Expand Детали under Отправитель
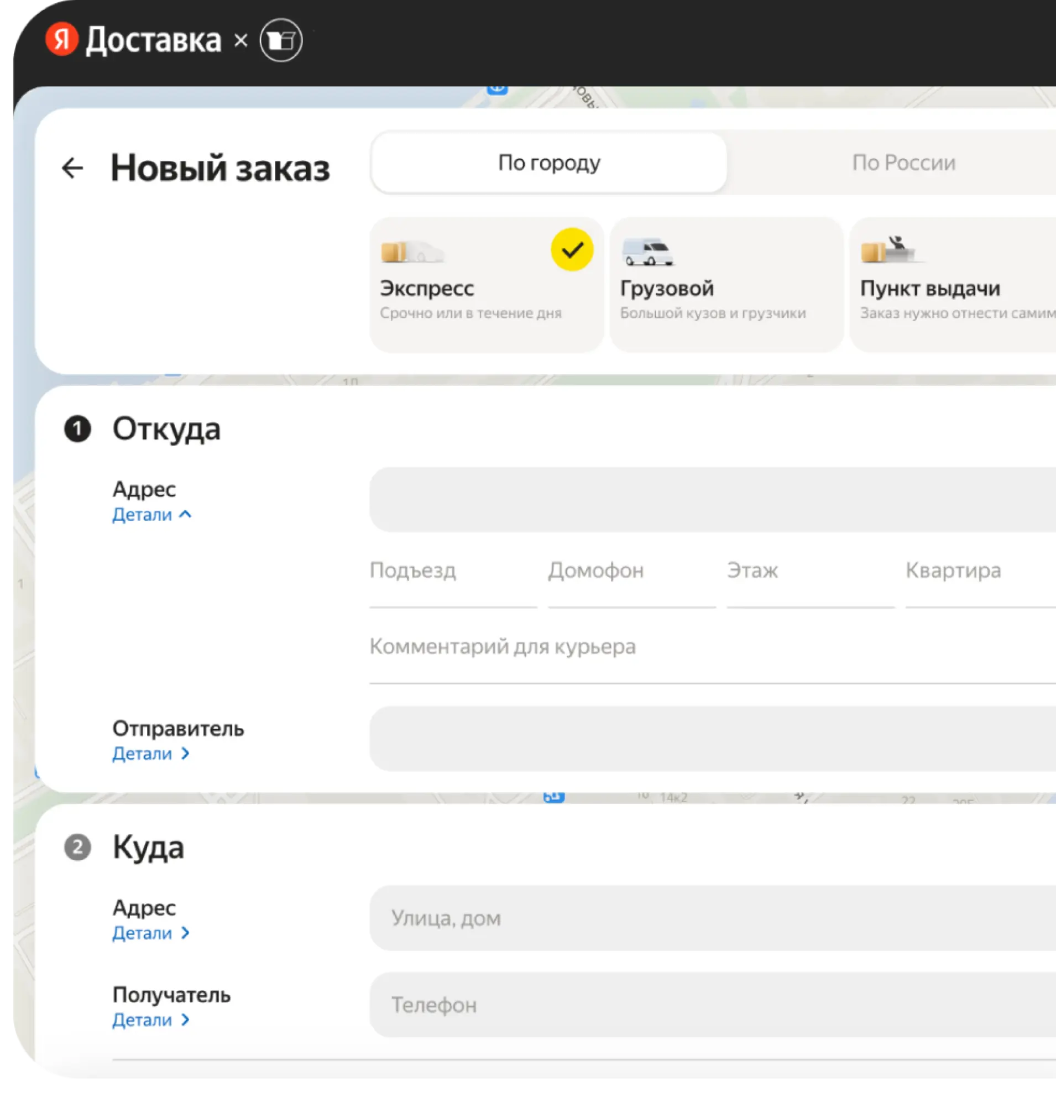1056x1103 pixels. [x=151, y=754]
